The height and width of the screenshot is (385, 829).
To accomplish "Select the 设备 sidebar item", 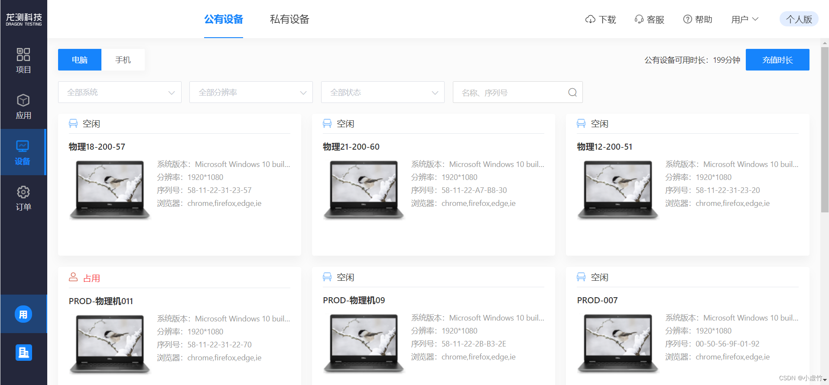I will coord(23,152).
